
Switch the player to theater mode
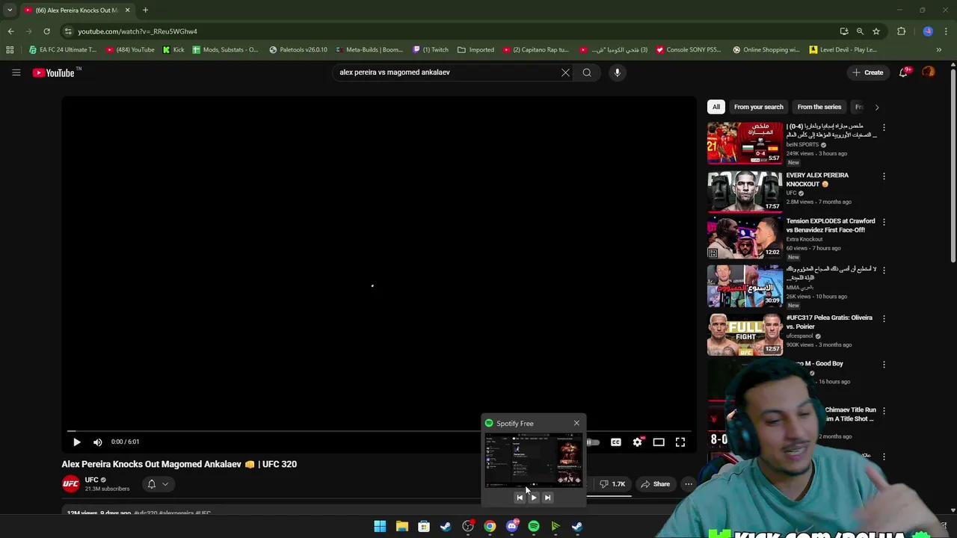pos(659,442)
